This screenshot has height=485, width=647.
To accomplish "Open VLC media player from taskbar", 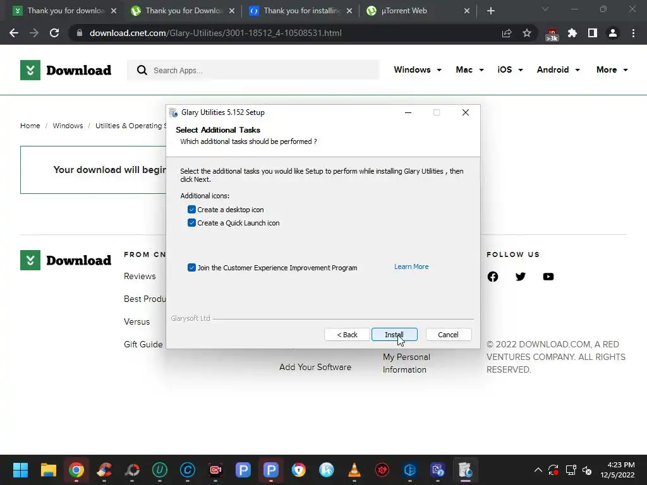I will point(354,470).
